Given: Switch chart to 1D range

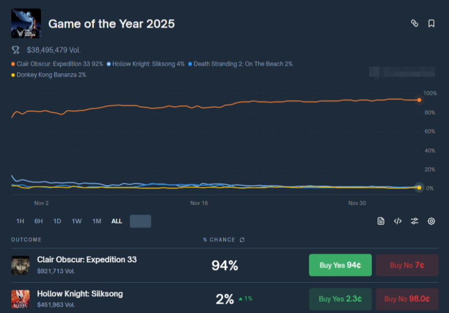Looking at the screenshot, I should pyautogui.click(x=57, y=221).
